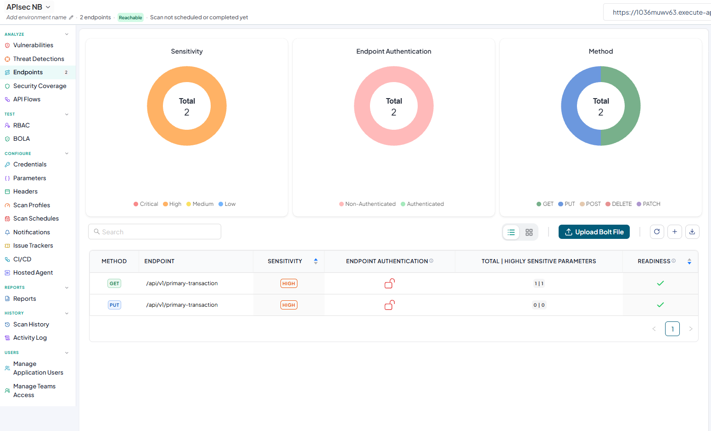Toggle Critical legend in Sensitivity chart
The image size is (711, 431).
click(x=146, y=204)
